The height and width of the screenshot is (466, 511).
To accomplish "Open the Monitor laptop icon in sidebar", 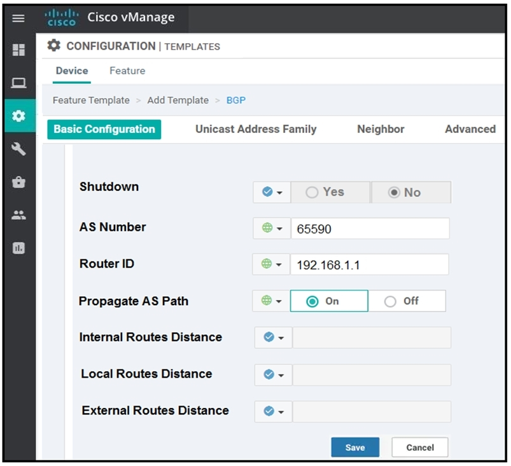I will tap(18, 83).
